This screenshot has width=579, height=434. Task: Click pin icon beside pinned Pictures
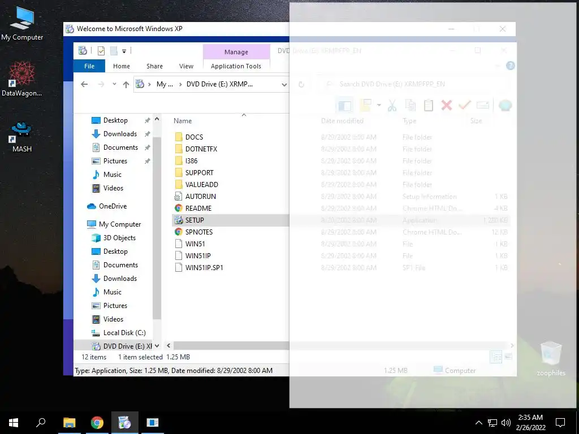148,161
